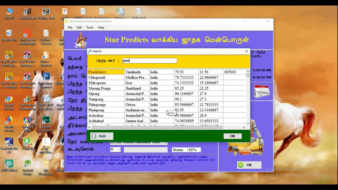Open Star Predicts Marriage shortcut beside htdocs

[27, 59]
